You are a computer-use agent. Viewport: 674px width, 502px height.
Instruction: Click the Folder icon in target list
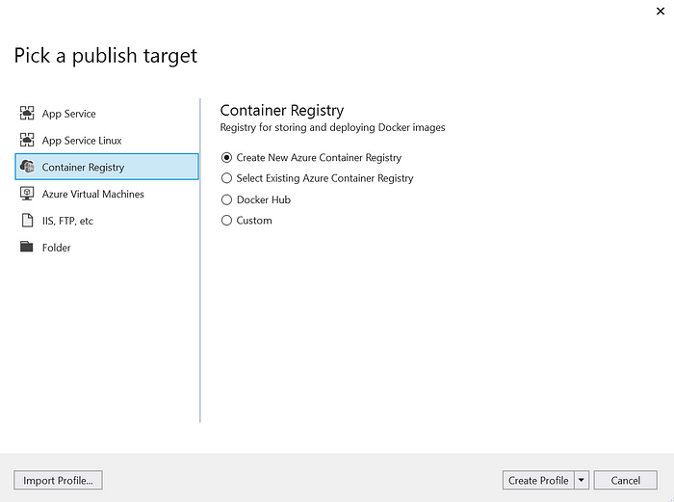[x=27, y=247]
